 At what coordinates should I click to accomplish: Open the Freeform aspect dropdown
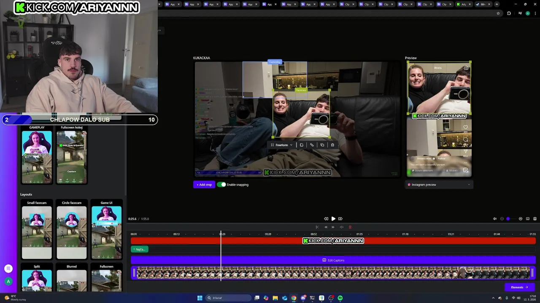pos(281,145)
